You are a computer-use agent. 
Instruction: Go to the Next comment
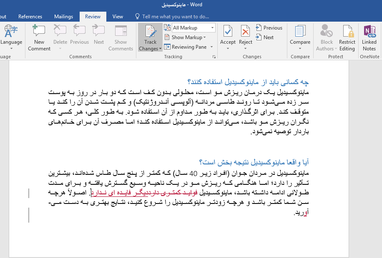[x=99, y=35]
